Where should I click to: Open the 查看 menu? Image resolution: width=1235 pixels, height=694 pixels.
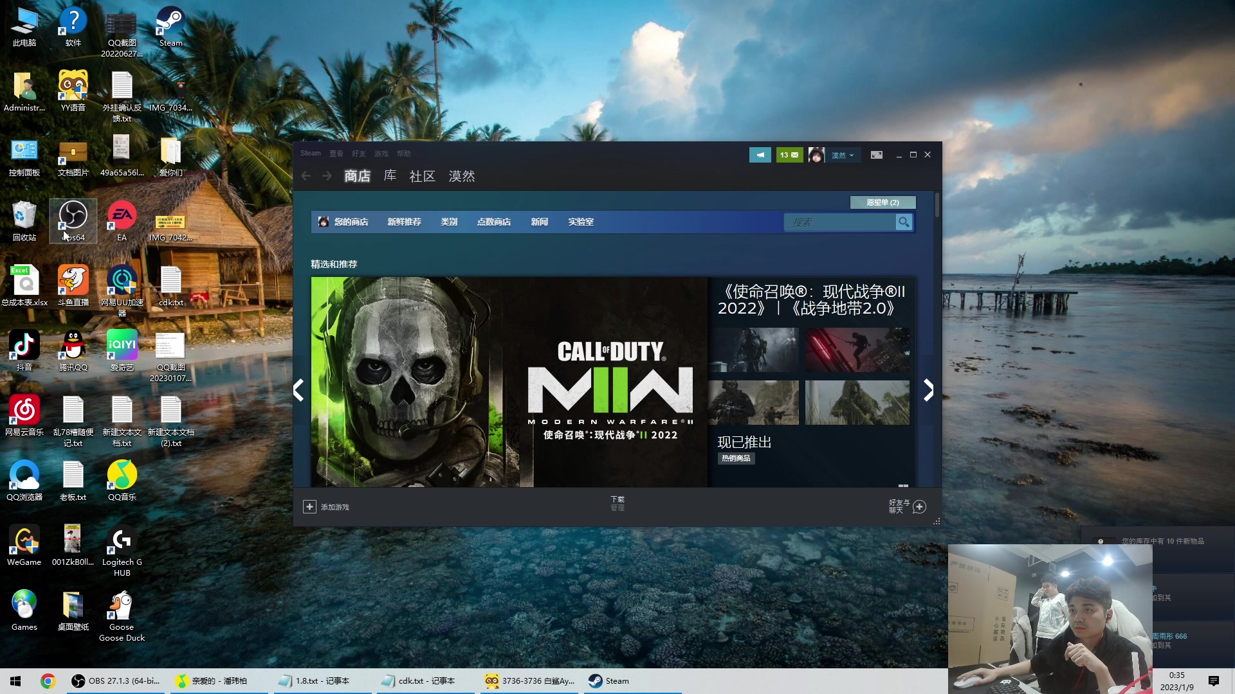pos(336,154)
